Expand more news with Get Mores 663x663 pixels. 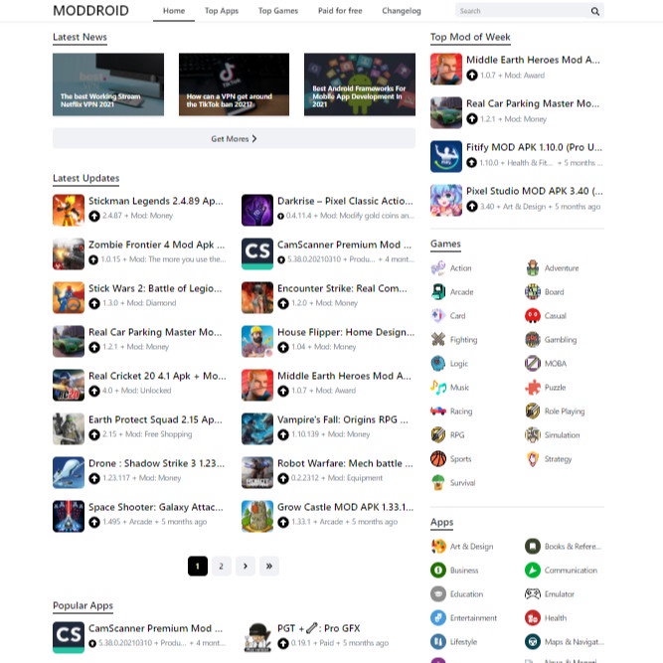click(x=234, y=139)
